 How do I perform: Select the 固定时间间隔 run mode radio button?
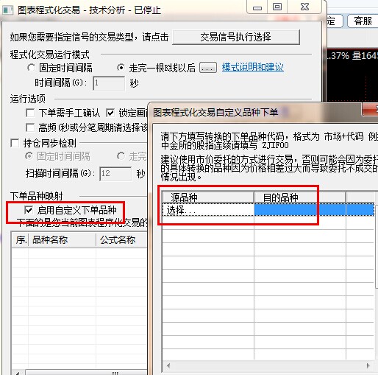(31, 68)
